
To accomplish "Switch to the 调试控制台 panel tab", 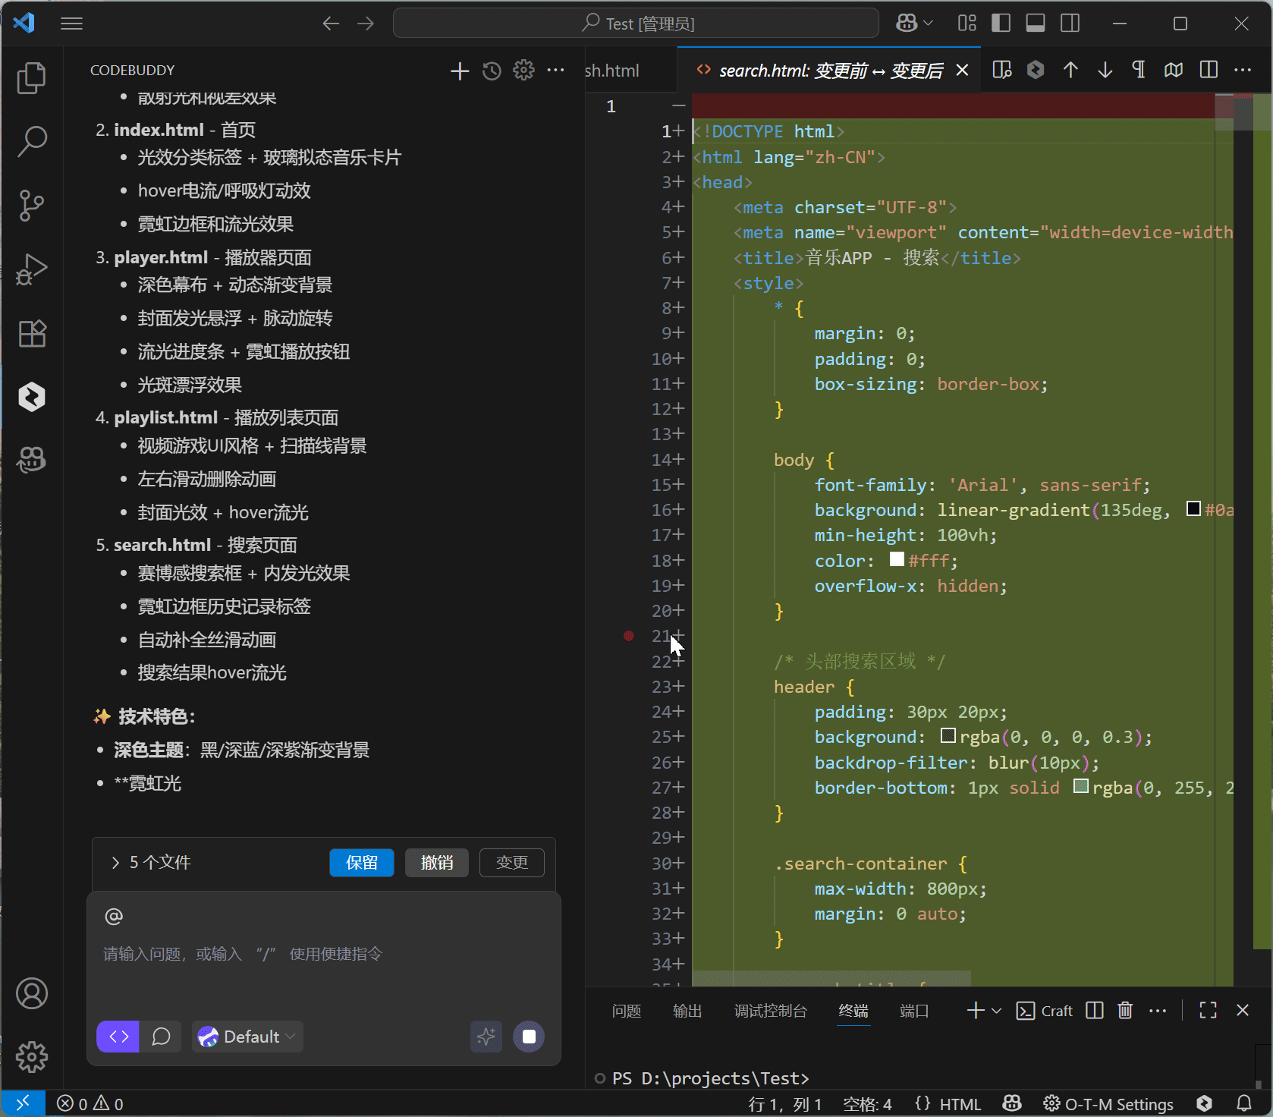I will point(770,1011).
